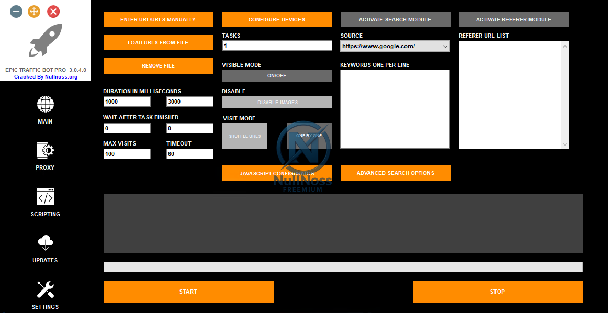Click the progress bar below the log area
The height and width of the screenshot is (313, 608).
coord(343,267)
